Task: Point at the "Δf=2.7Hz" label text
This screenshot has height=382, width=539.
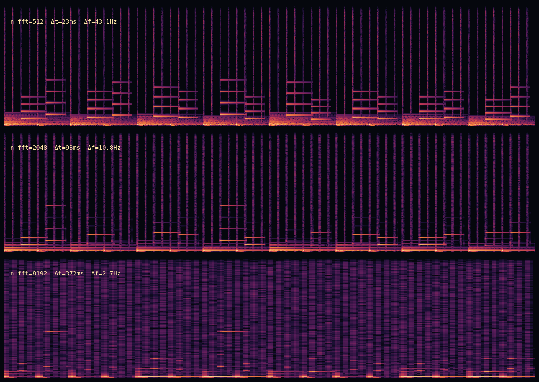Action: click(106, 274)
